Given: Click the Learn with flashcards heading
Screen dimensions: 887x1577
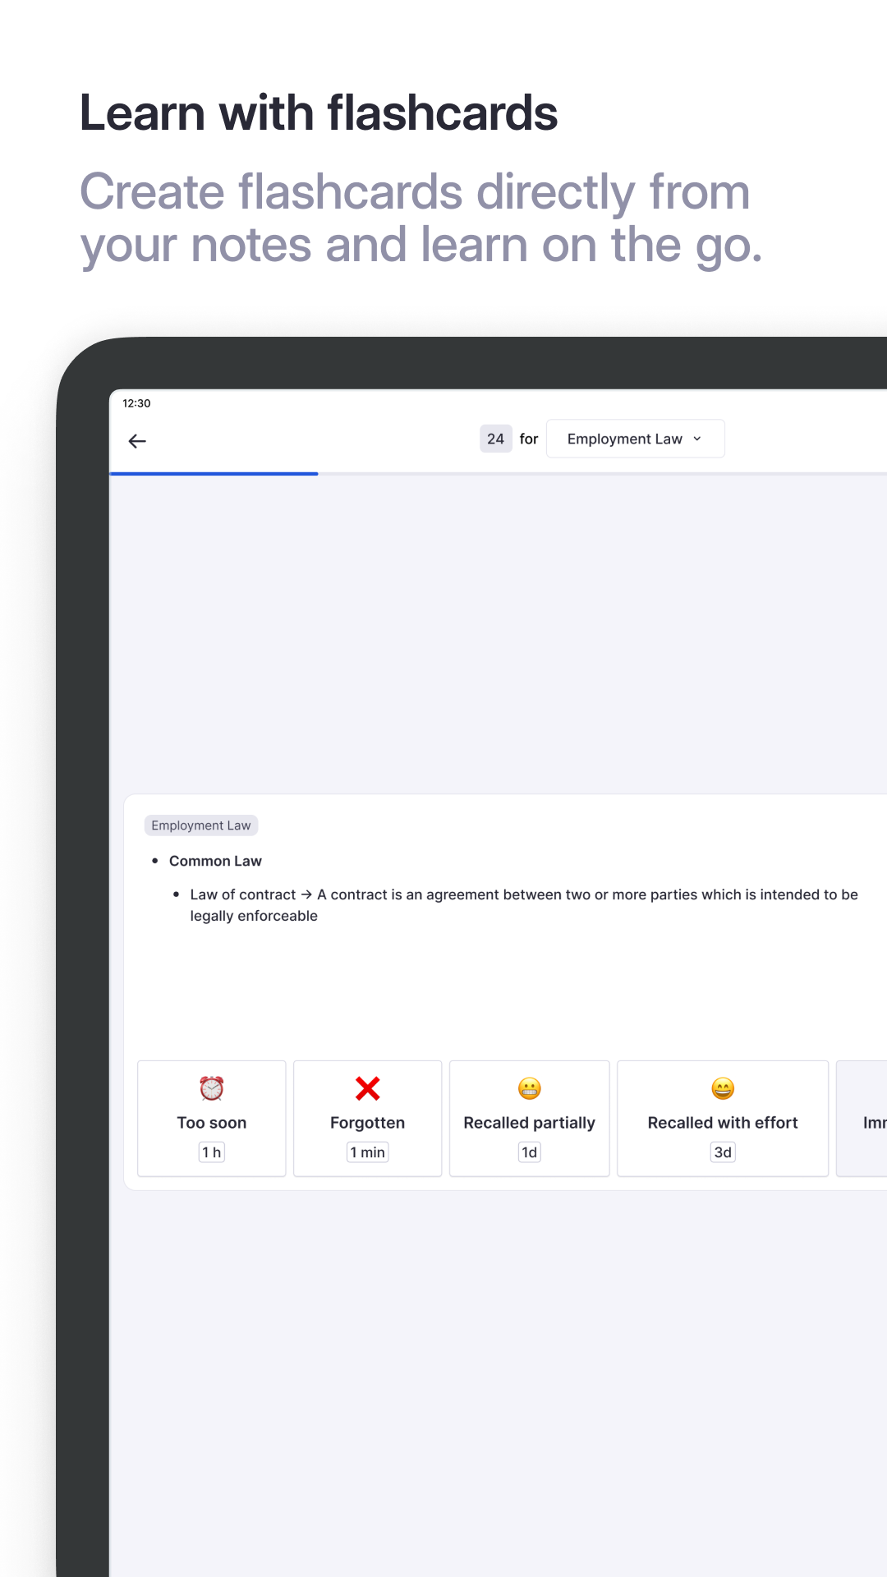Looking at the screenshot, I should (319, 113).
